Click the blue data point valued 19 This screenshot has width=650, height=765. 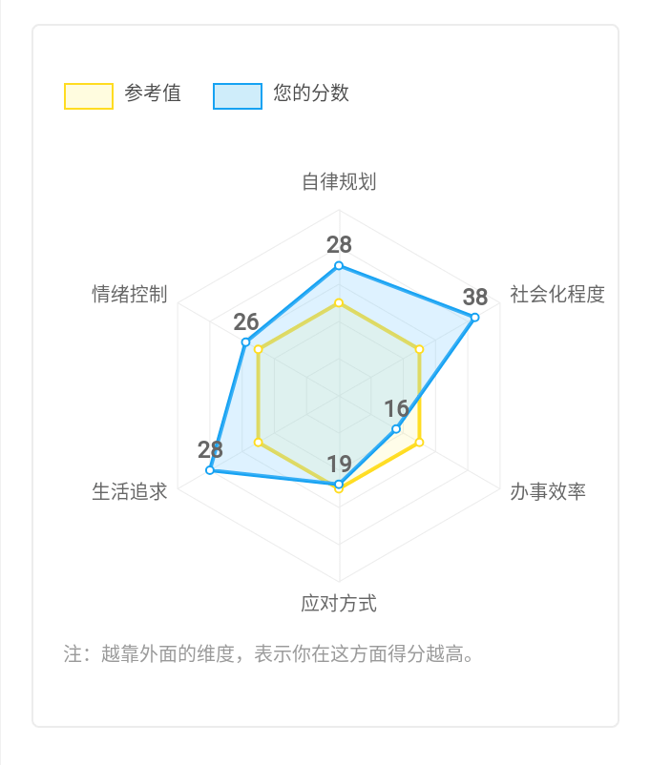coord(339,484)
